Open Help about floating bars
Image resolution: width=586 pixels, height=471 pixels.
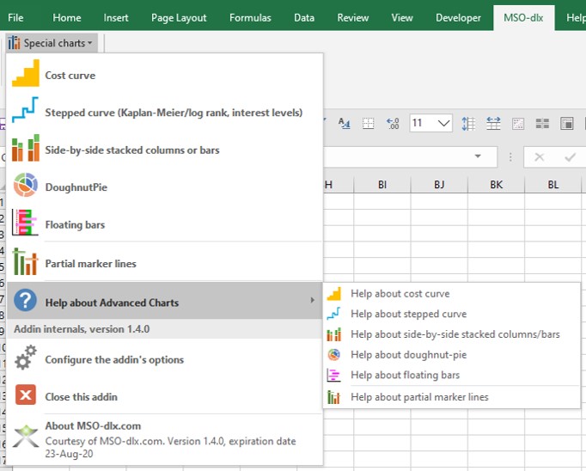pyautogui.click(x=451, y=375)
